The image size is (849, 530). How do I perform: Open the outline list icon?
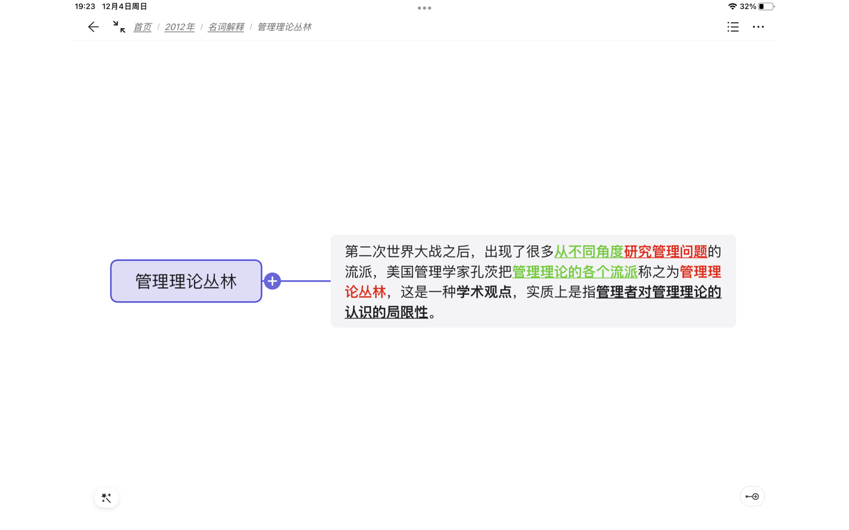pyautogui.click(x=733, y=26)
